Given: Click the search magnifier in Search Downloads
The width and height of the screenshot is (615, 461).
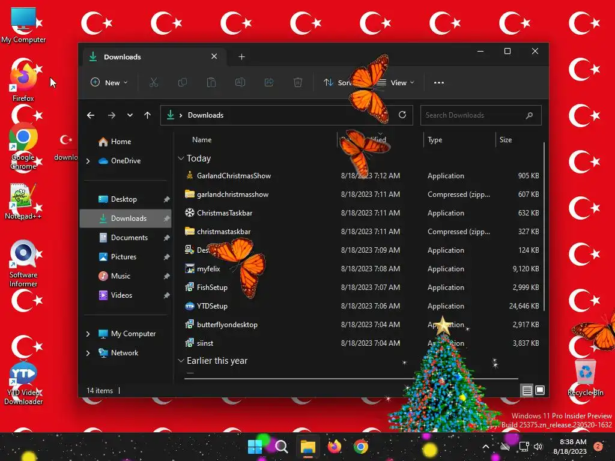Looking at the screenshot, I should click(529, 115).
